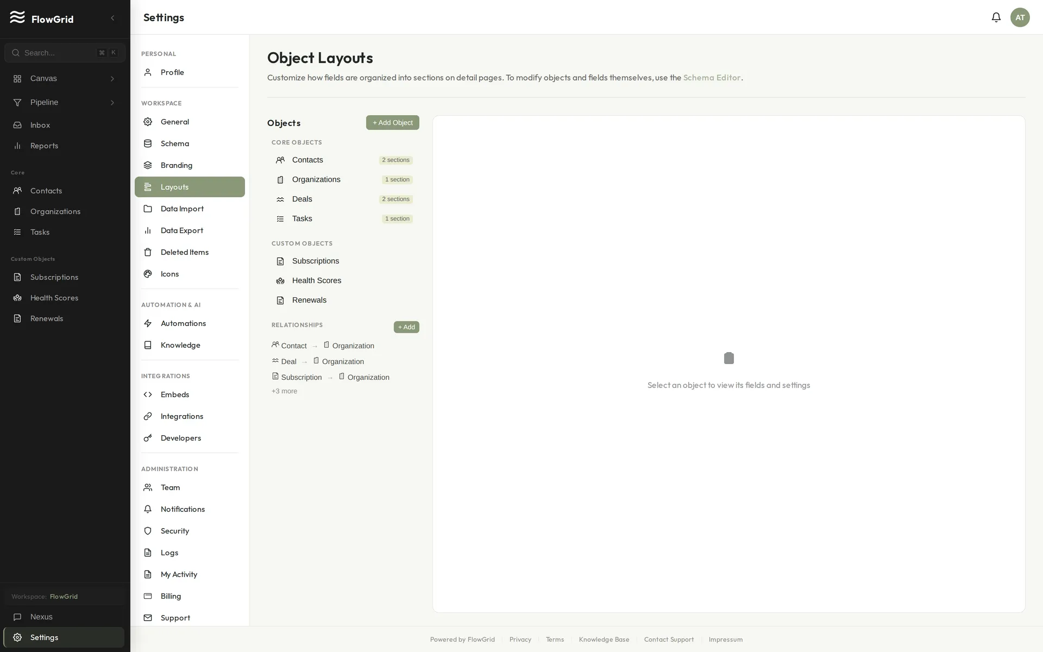Screen dimensions: 1043x652
Task: Click the FlowGrid workspace name
Action: [x=64, y=597]
